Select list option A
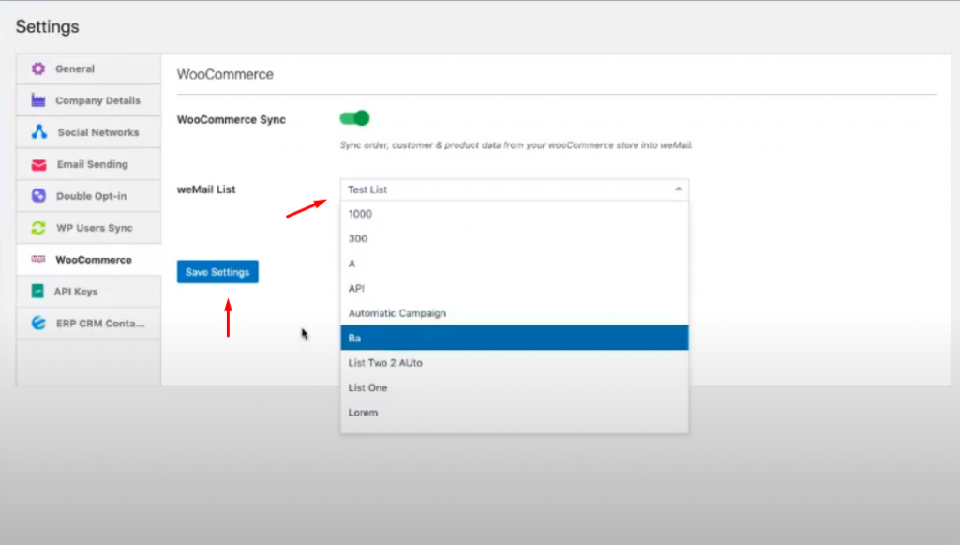Viewport: 960px width, 545px height. (x=515, y=264)
